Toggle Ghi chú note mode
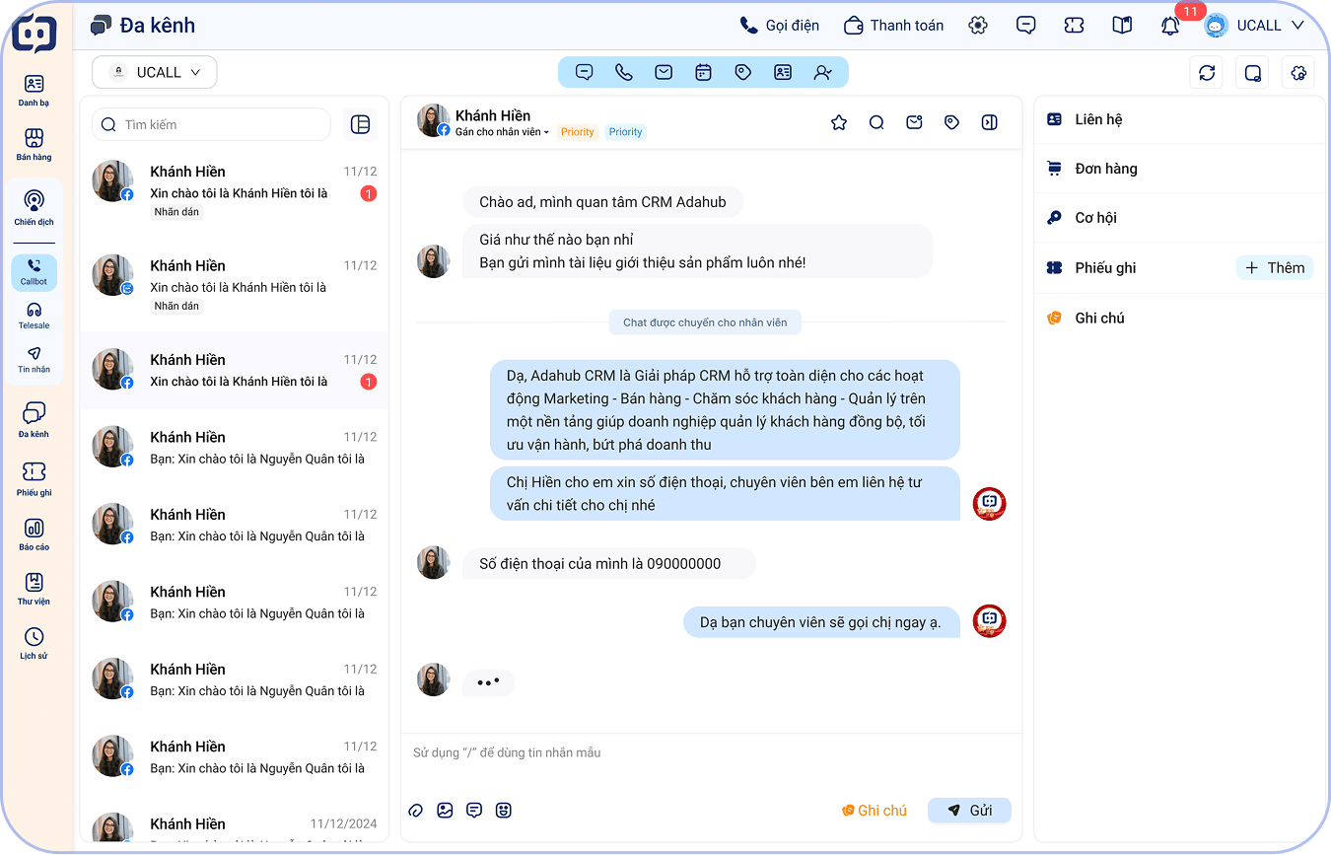The height and width of the screenshot is (855, 1331). pos(874,811)
